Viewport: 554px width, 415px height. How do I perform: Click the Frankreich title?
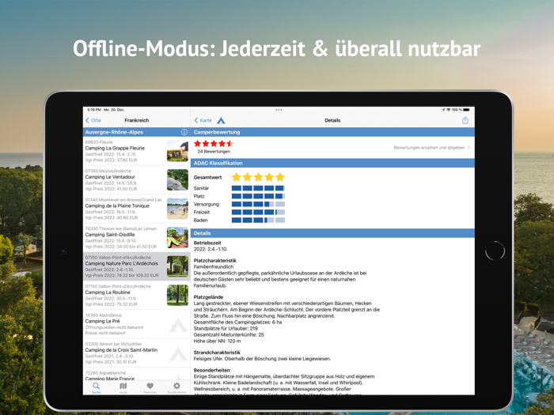coord(137,120)
